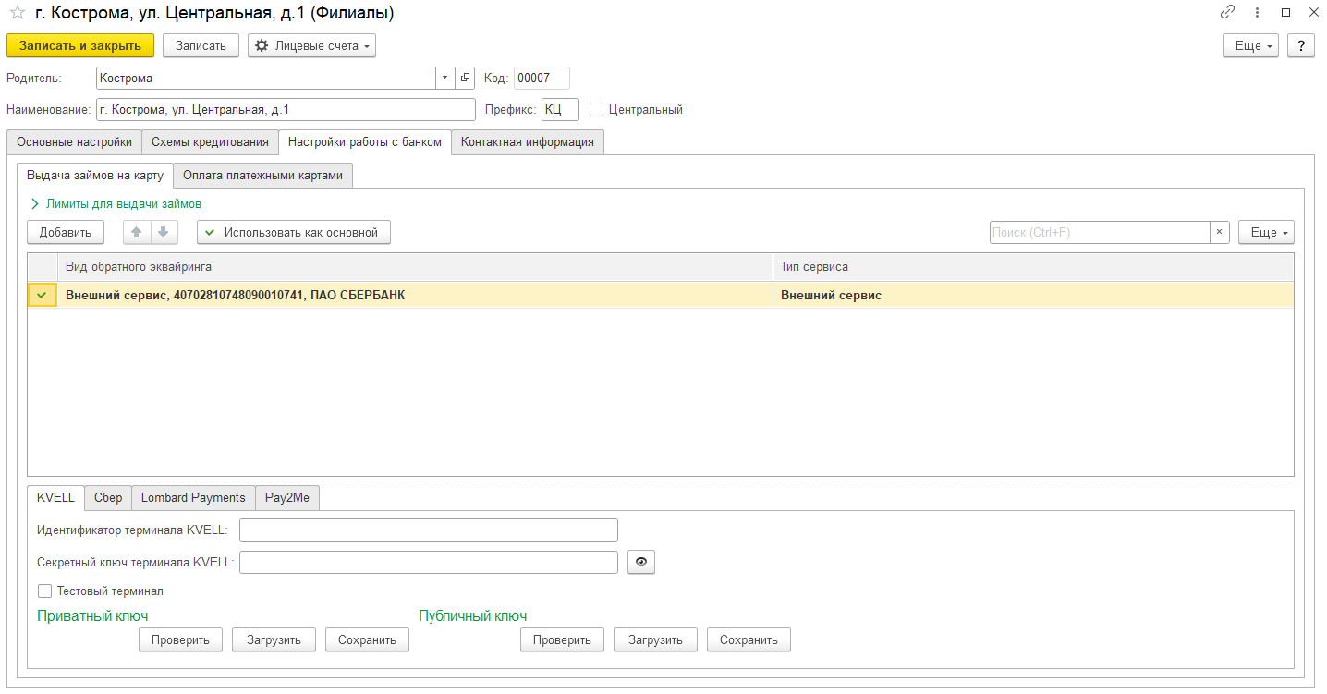Move the acquiring row down with the arrow
Screen dimensions: 1327x694
[x=164, y=232]
